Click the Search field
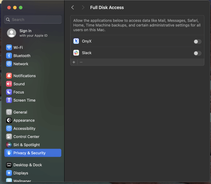This screenshot has width=211, height=184. (33, 20)
